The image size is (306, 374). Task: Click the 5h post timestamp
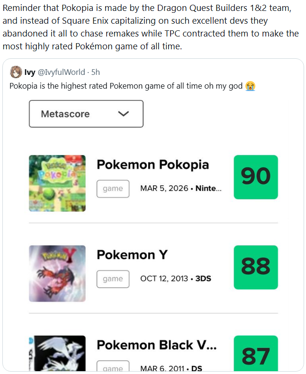click(95, 72)
